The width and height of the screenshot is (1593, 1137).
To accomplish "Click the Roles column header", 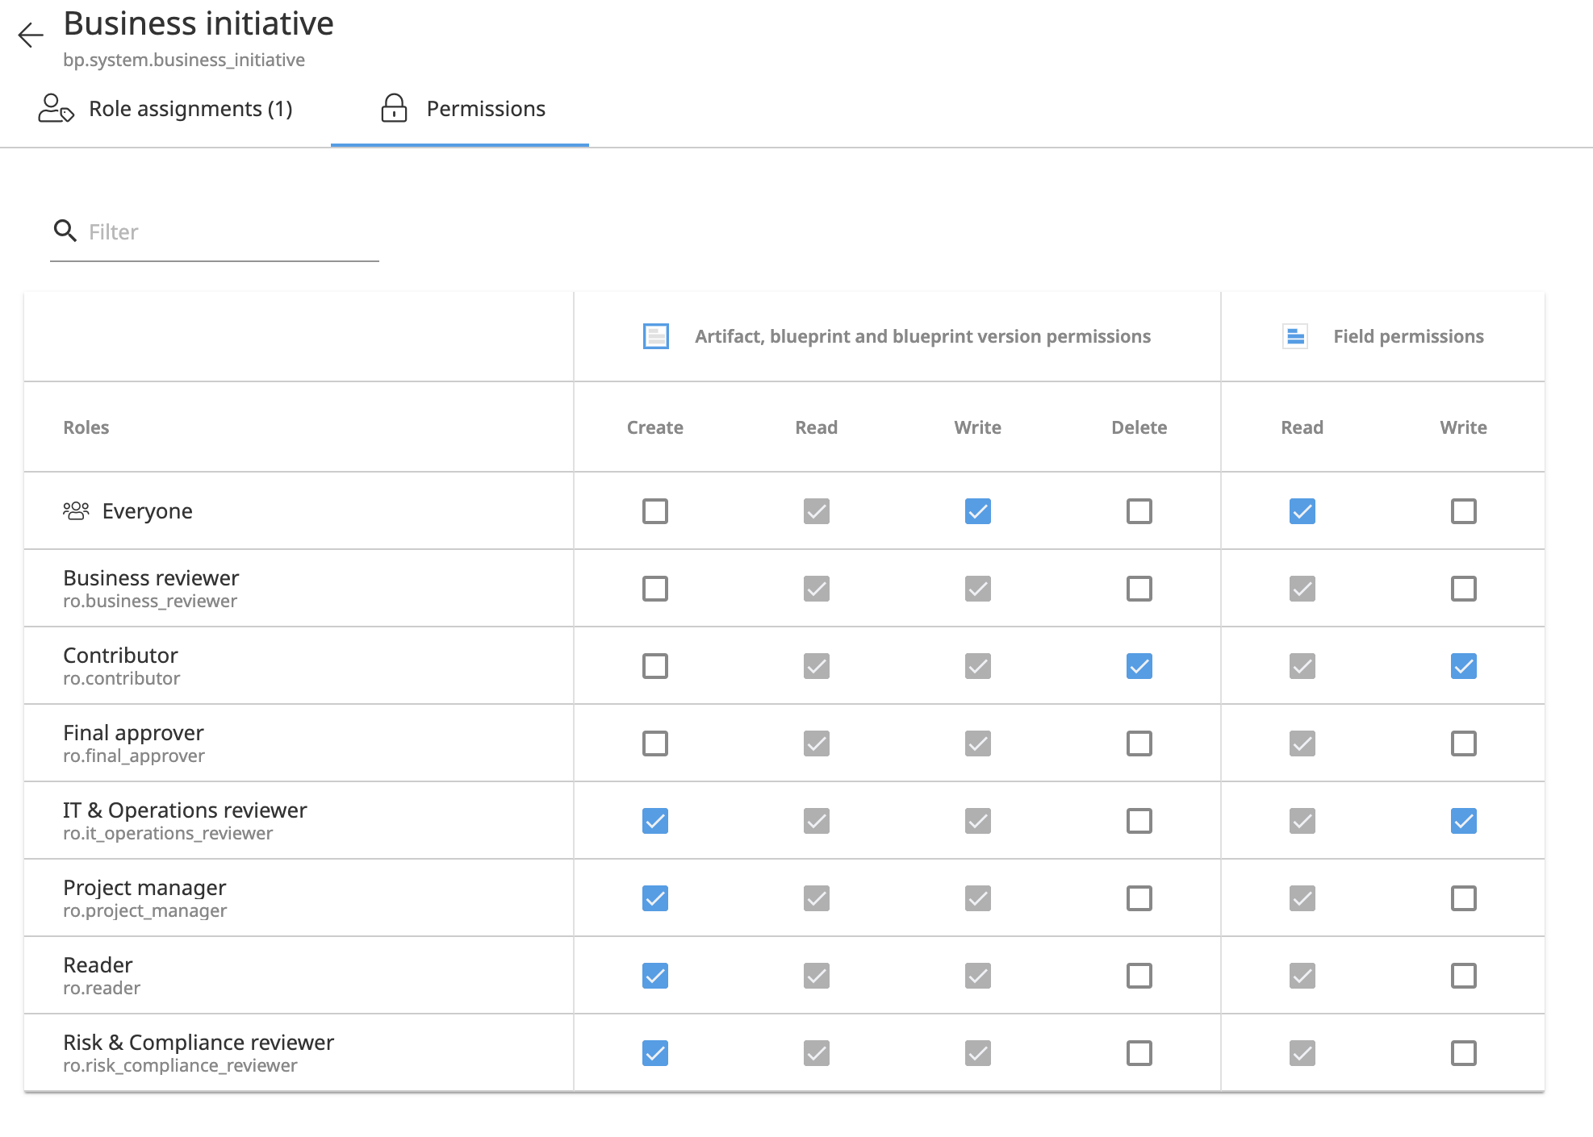I will coord(86,427).
